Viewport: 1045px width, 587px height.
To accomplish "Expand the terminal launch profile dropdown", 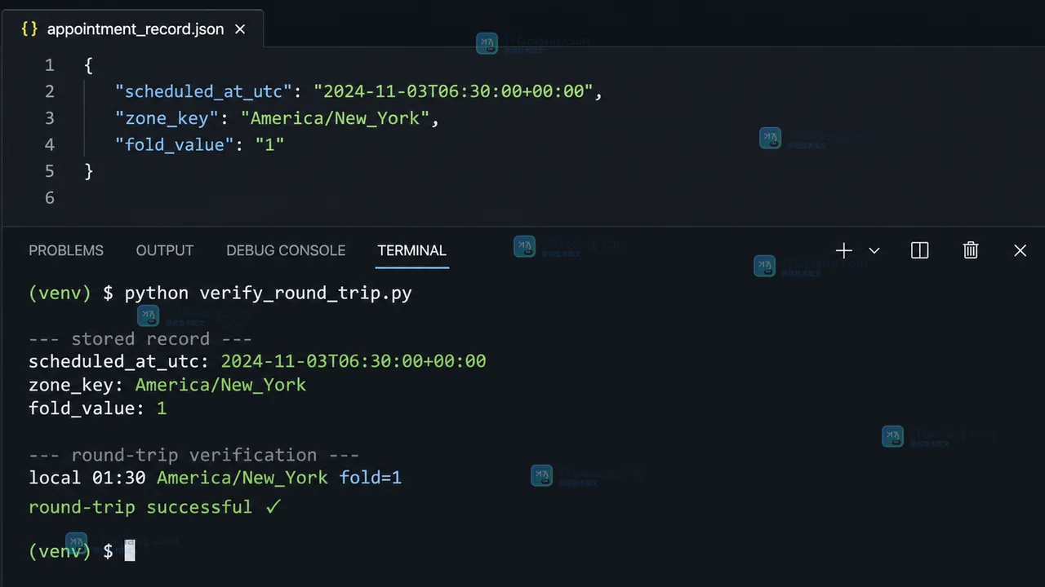I will click(x=874, y=250).
